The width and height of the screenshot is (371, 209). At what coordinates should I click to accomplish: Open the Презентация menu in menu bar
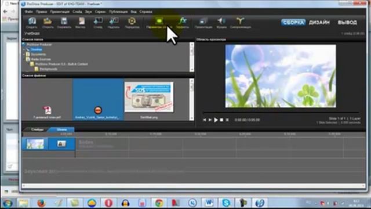click(60, 12)
